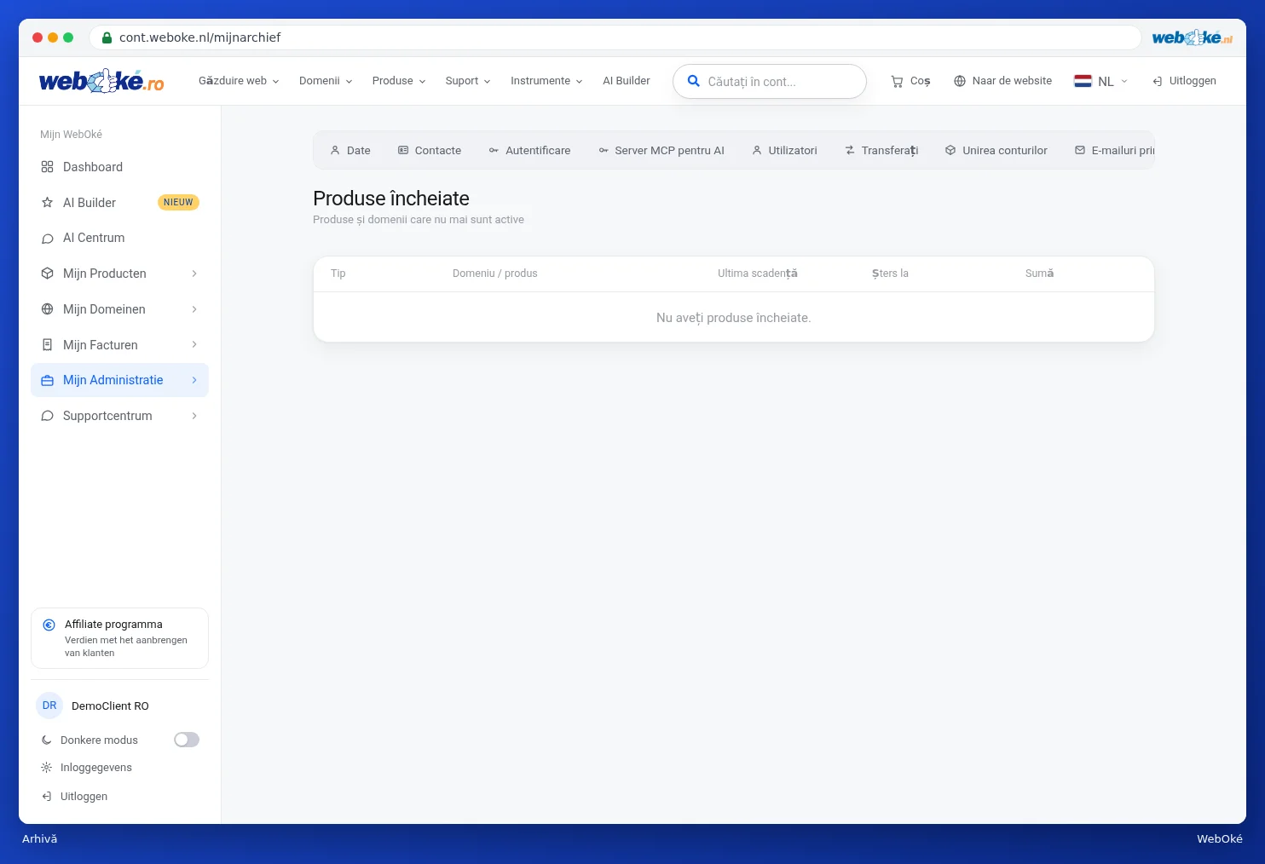1265x864 pixels.
Task: Click the AI Builder link in top navigation
Action: [x=627, y=81]
